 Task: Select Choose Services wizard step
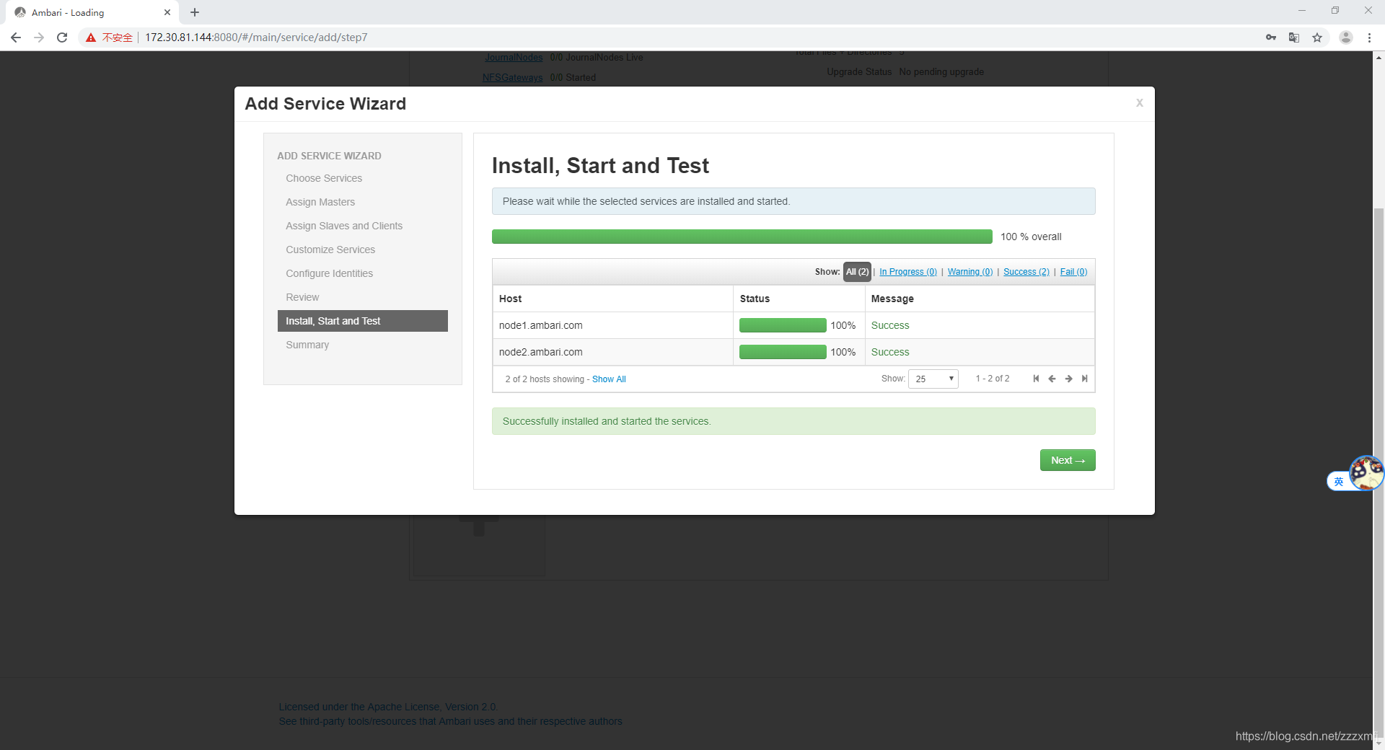(324, 178)
